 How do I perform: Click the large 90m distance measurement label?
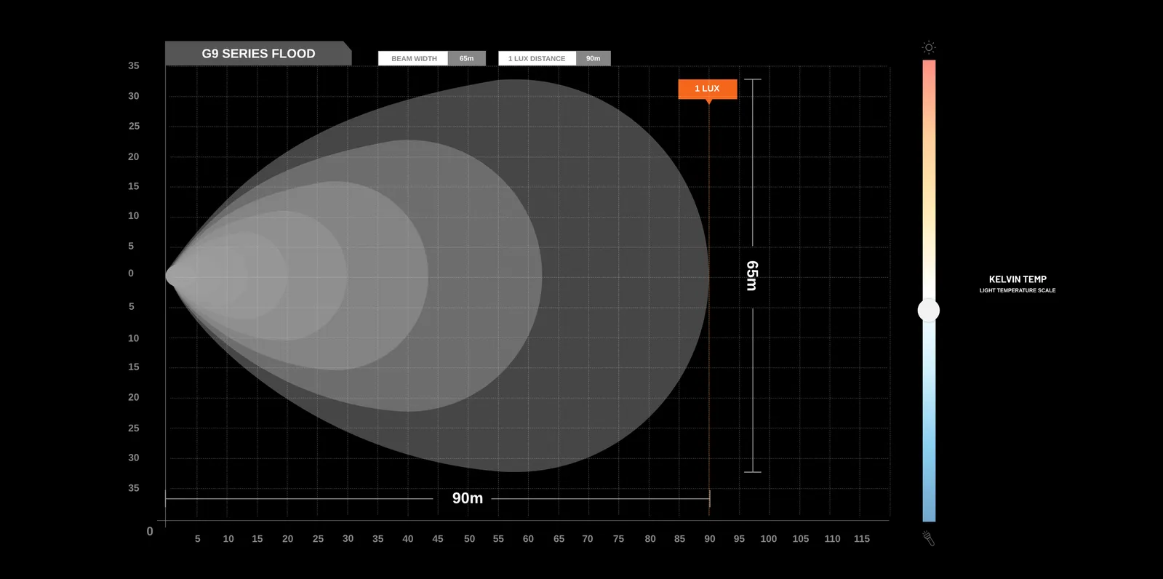click(x=467, y=498)
